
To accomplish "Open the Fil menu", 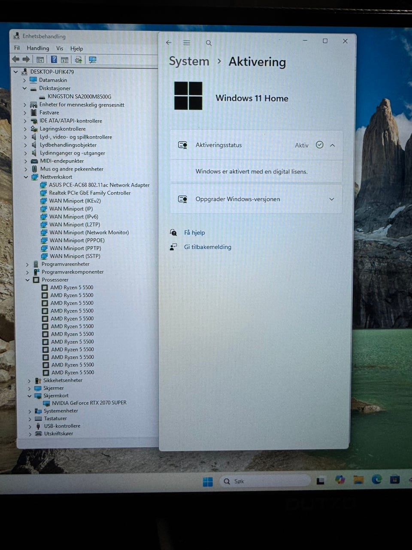I will click(x=17, y=48).
